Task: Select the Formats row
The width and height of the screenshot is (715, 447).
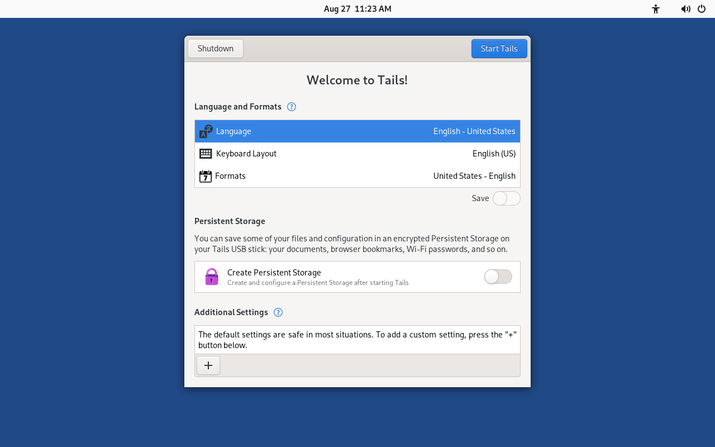Action: tap(357, 176)
